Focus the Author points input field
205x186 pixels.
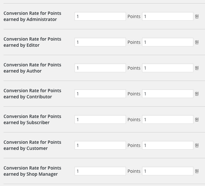click(100, 68)
